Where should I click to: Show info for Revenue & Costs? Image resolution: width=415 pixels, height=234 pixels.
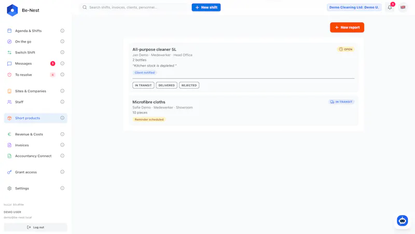click(x=62, y=134)
